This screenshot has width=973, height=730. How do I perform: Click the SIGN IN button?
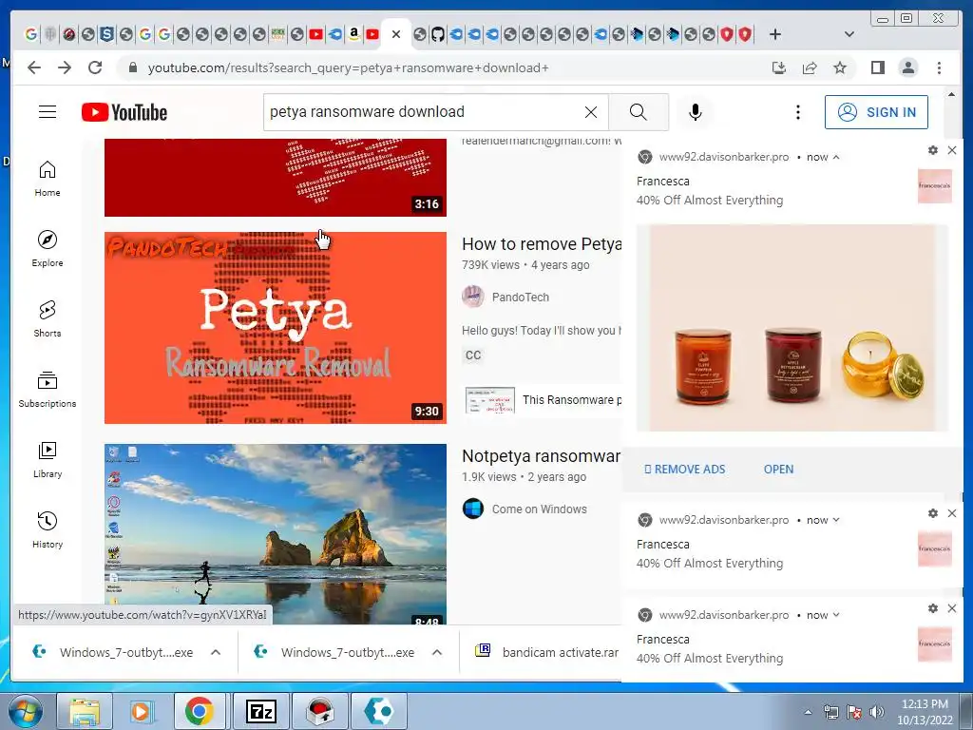point(876,112)
